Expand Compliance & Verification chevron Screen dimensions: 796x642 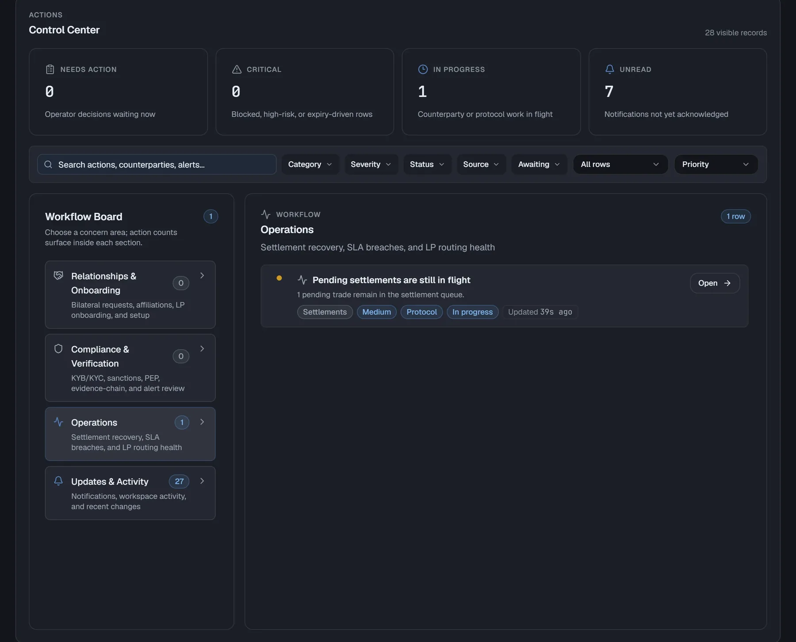pos(202,349)
